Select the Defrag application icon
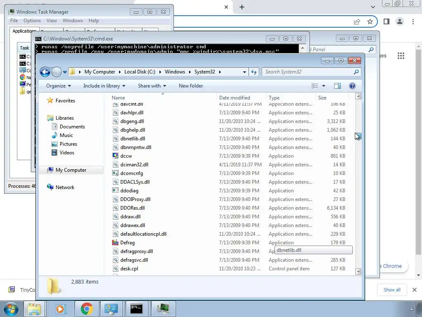The width and height of the screenshot is (422, 317). [115, 242]
